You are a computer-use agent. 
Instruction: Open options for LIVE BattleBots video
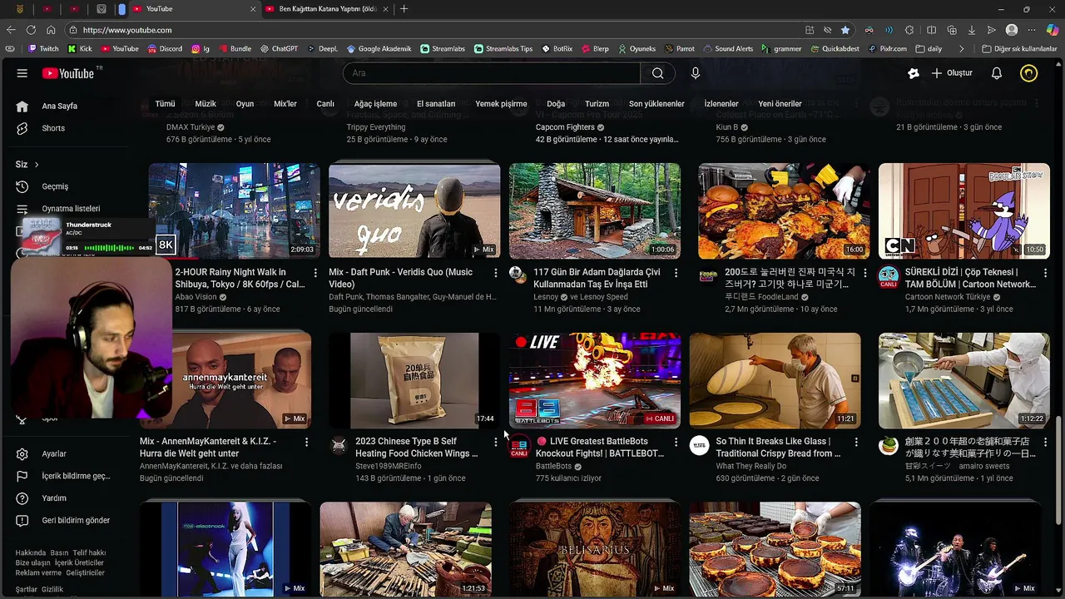676,442
